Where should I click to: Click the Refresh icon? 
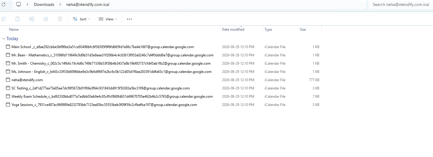[4, 4]
